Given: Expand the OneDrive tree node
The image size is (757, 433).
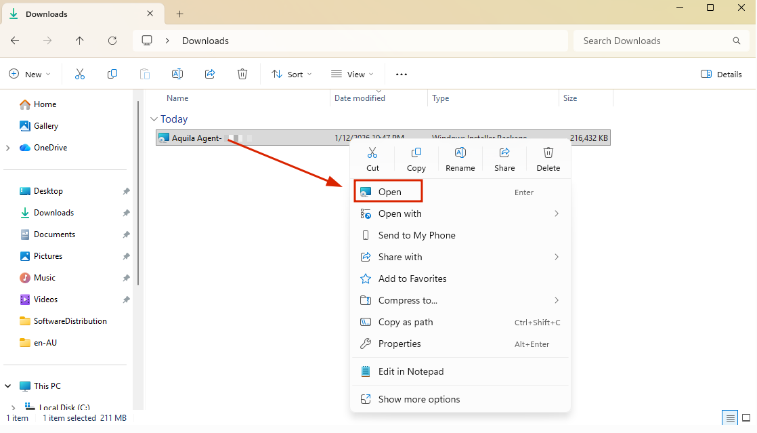Looking at the screenshot, I should click(8, 148).
